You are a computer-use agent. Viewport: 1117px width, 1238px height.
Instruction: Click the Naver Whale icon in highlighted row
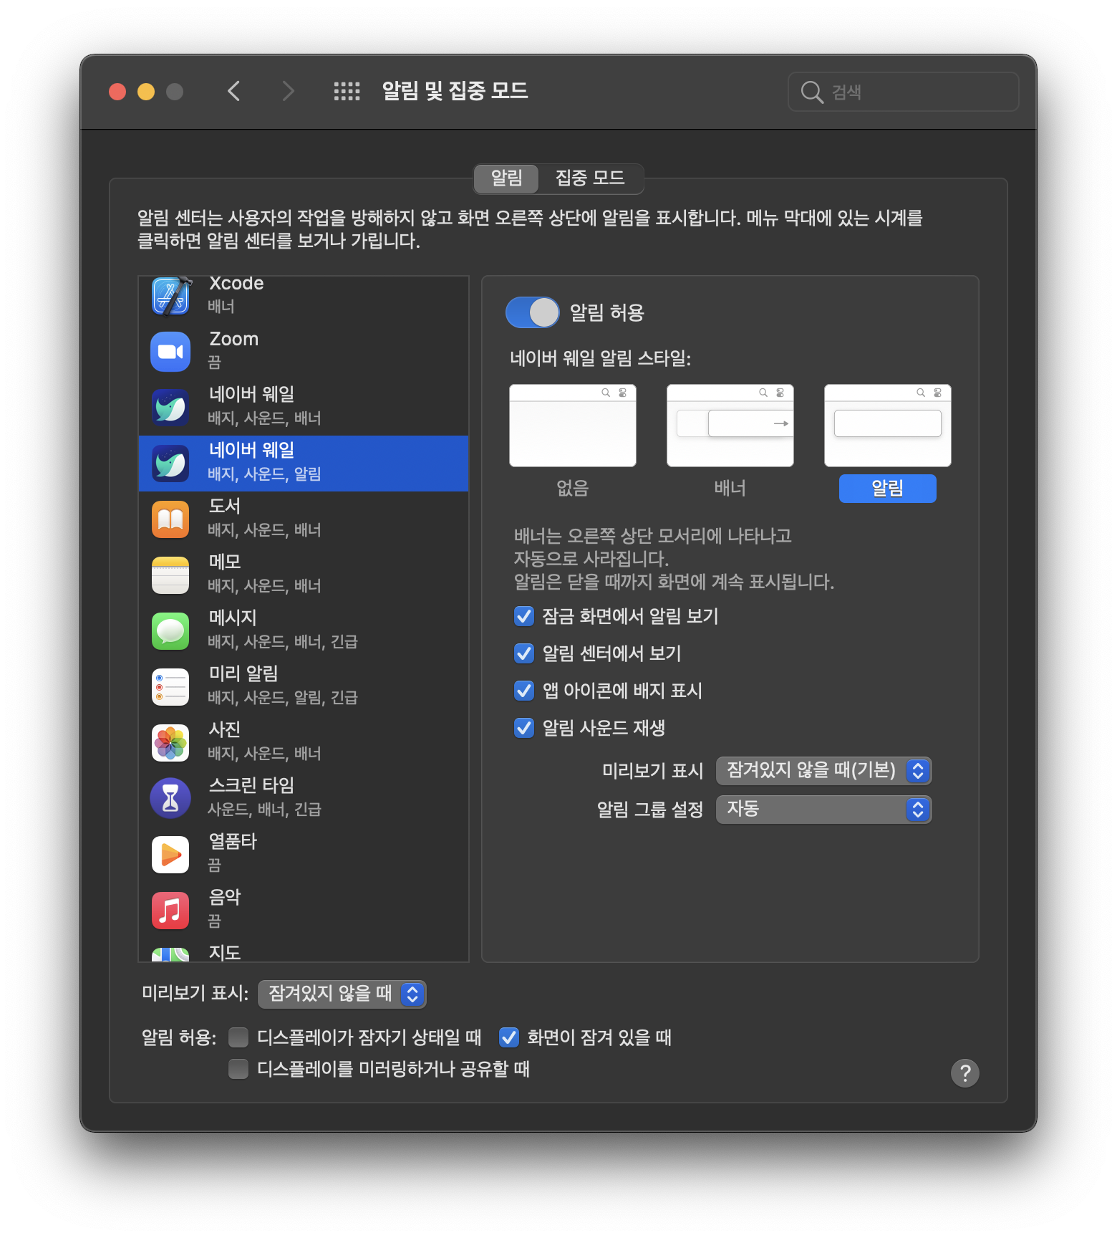click(x=170, y=464)
